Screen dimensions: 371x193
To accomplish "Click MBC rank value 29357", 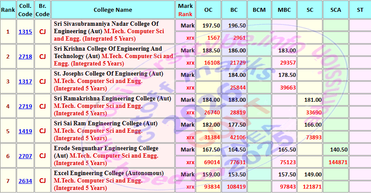I will pos(288,63).
